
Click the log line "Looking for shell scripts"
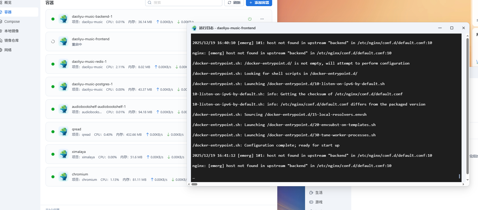275,73
